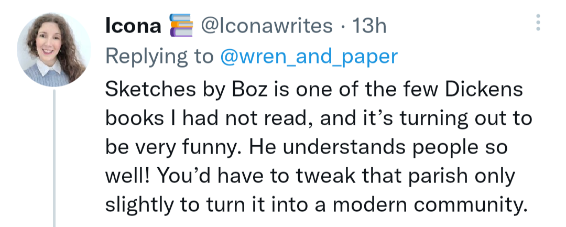Click the 13h timestamp
566x227 pixels.
(x=369, y=26)
